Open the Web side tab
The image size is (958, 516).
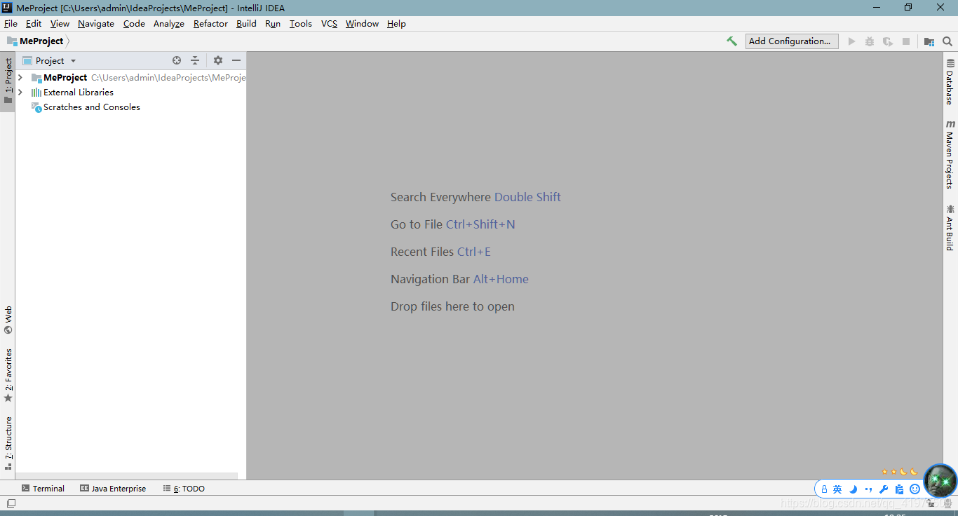tap(8, 320)
